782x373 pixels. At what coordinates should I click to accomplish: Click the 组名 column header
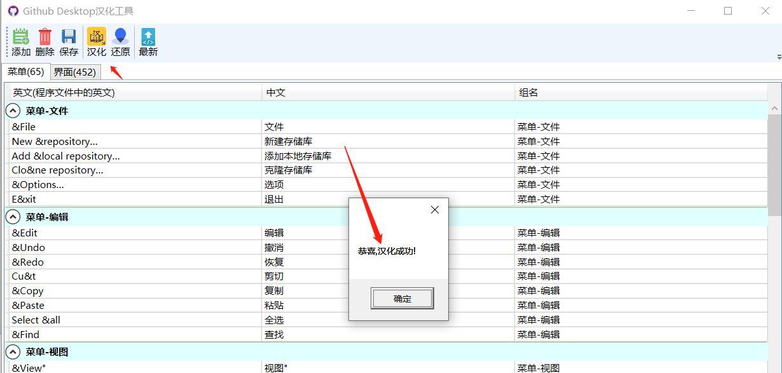pyautogui.click(x=641, y=92)
